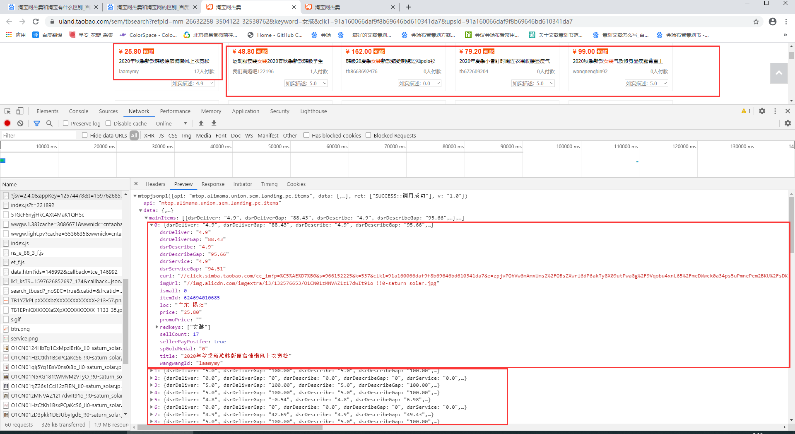The height and width of the screenshot is (434, 795).
Task: Stop recording network log
Action: pos(7,123)
